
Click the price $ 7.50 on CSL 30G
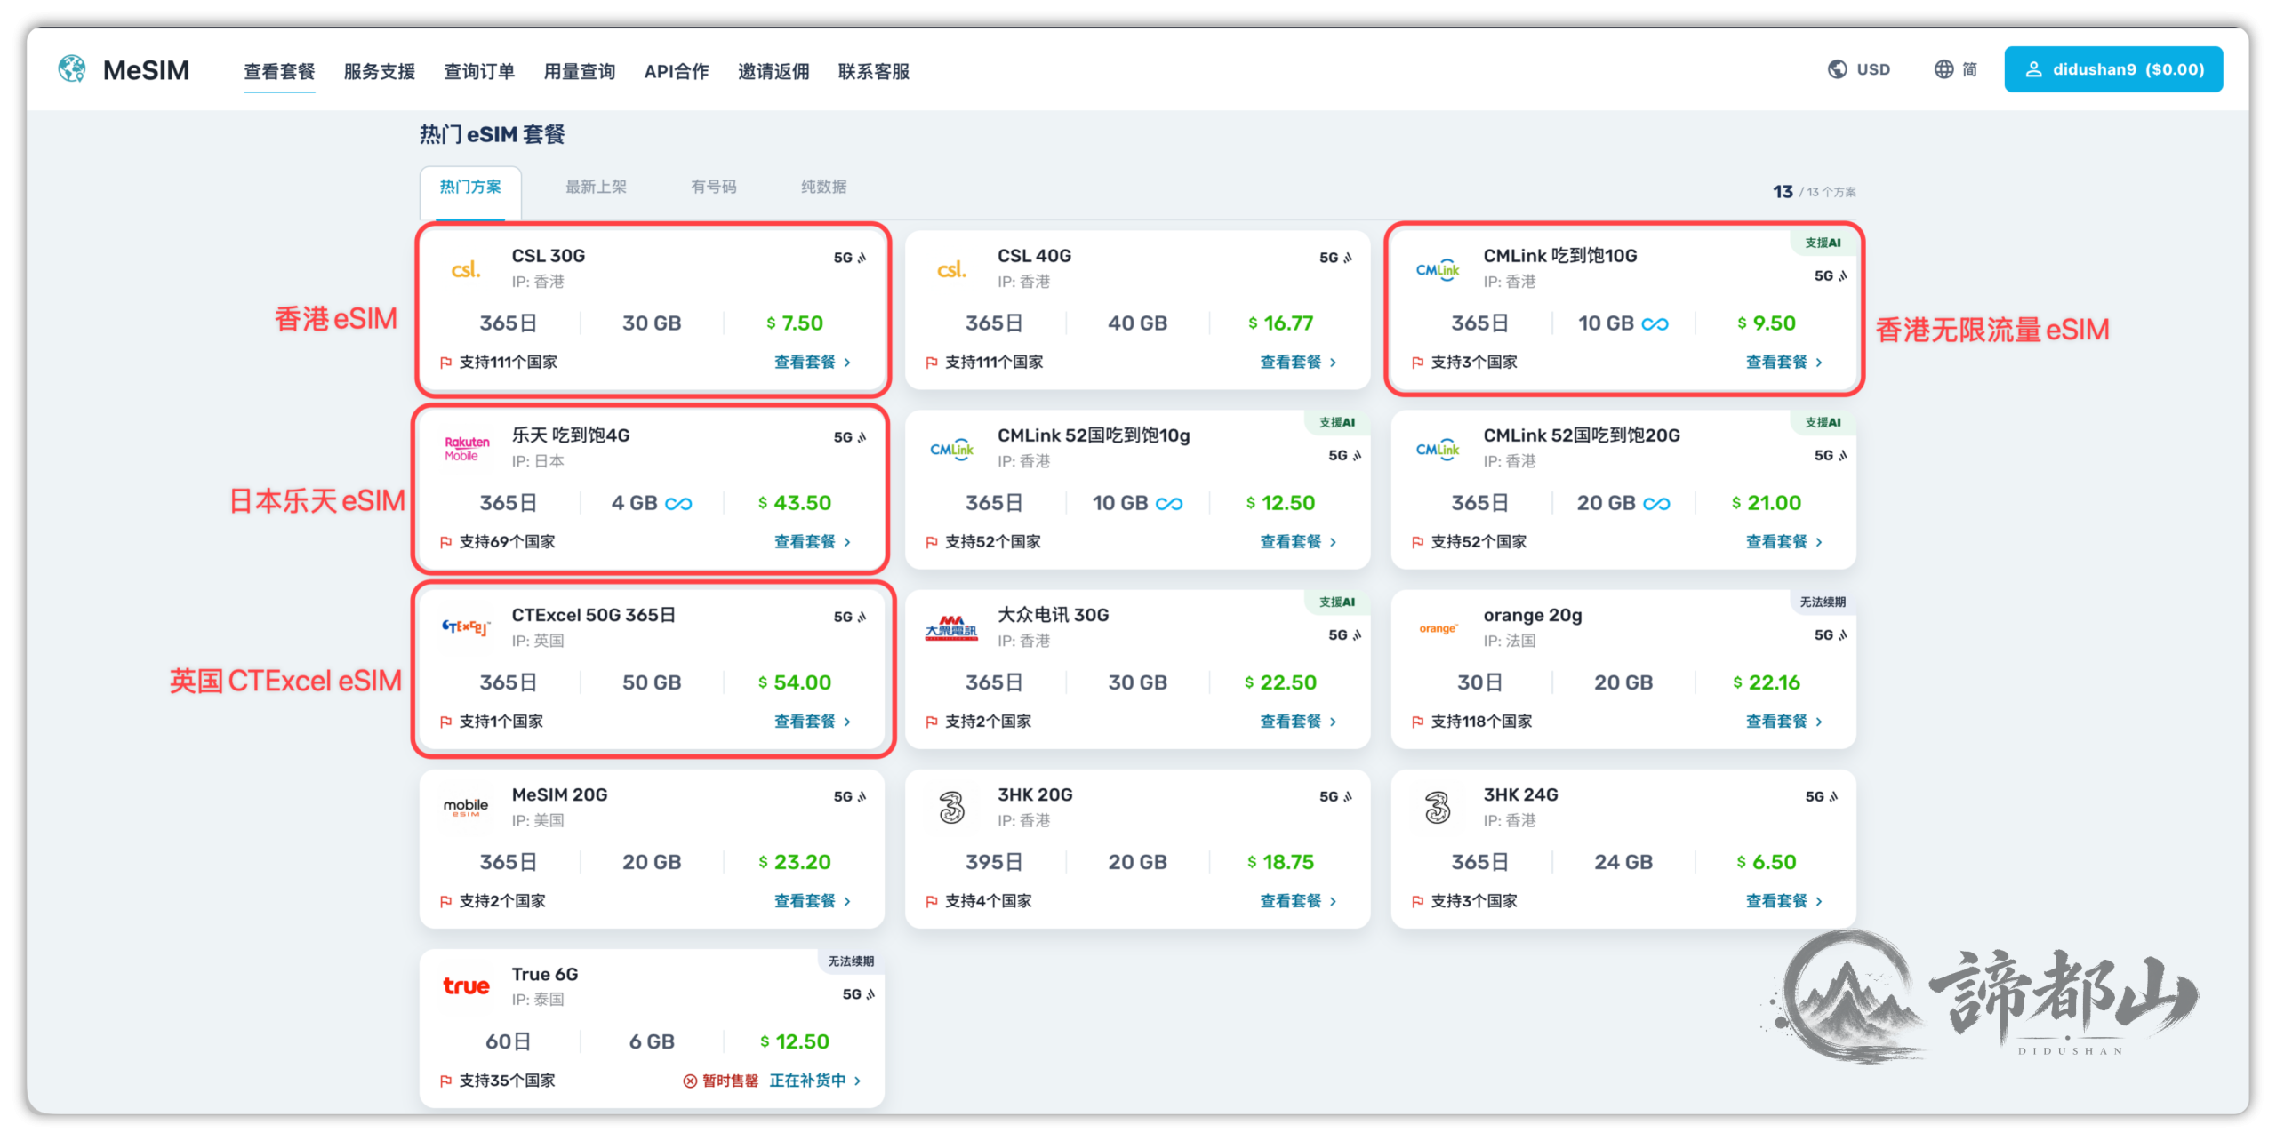pos(795,323)
